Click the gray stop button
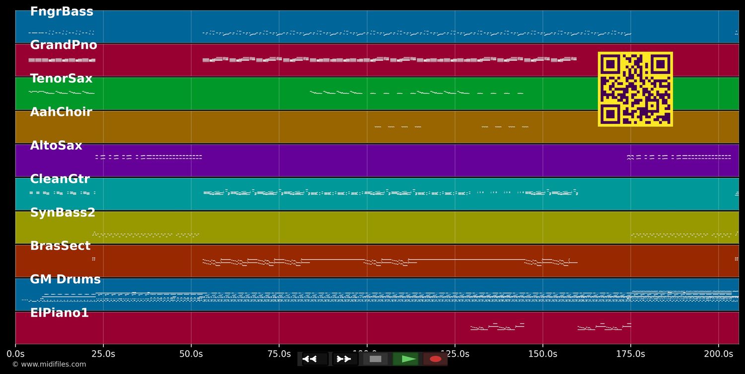Image resolution: width=745 pixels, height=374 pixels. pyautogui.click(x=375, y=359)
